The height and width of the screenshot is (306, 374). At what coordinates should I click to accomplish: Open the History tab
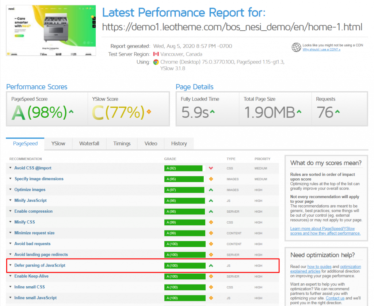pyautogui.click(x=179, y=143)
